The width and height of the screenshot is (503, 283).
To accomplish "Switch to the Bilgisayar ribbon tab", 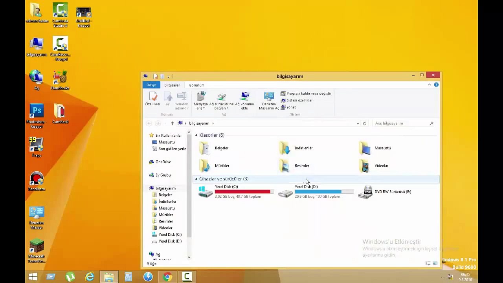I will (172, 85).
